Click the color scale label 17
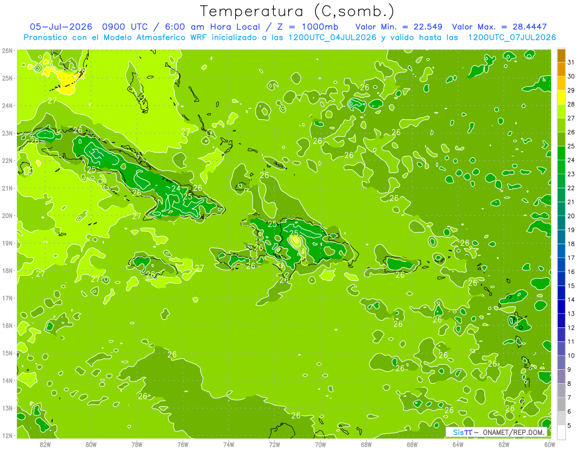584x451 pixels. click(x=571, y=258)
